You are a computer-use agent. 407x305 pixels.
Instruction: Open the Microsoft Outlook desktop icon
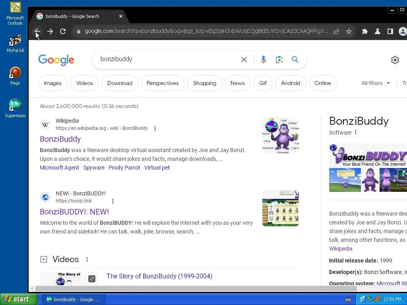pos(15,14)
